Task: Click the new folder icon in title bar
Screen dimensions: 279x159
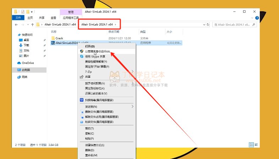Action: coord(28,12)
